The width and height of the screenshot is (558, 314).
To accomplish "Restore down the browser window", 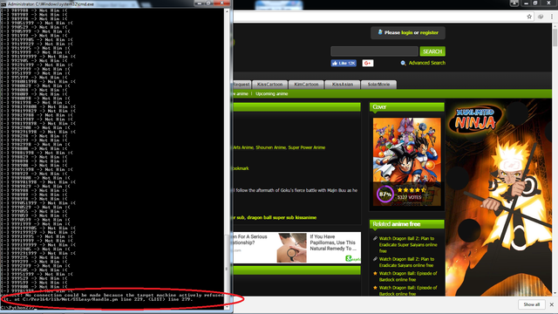I will click(535, 3).
